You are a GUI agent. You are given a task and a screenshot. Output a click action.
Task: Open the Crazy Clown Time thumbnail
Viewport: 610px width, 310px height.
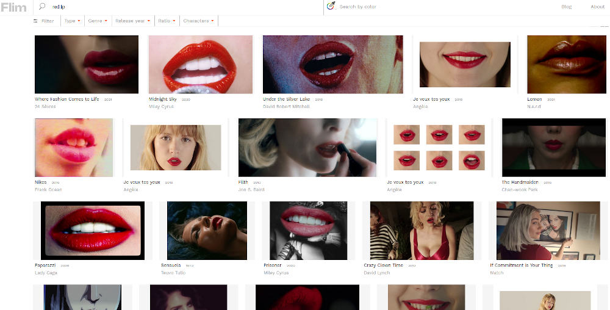tap(422, 231)
